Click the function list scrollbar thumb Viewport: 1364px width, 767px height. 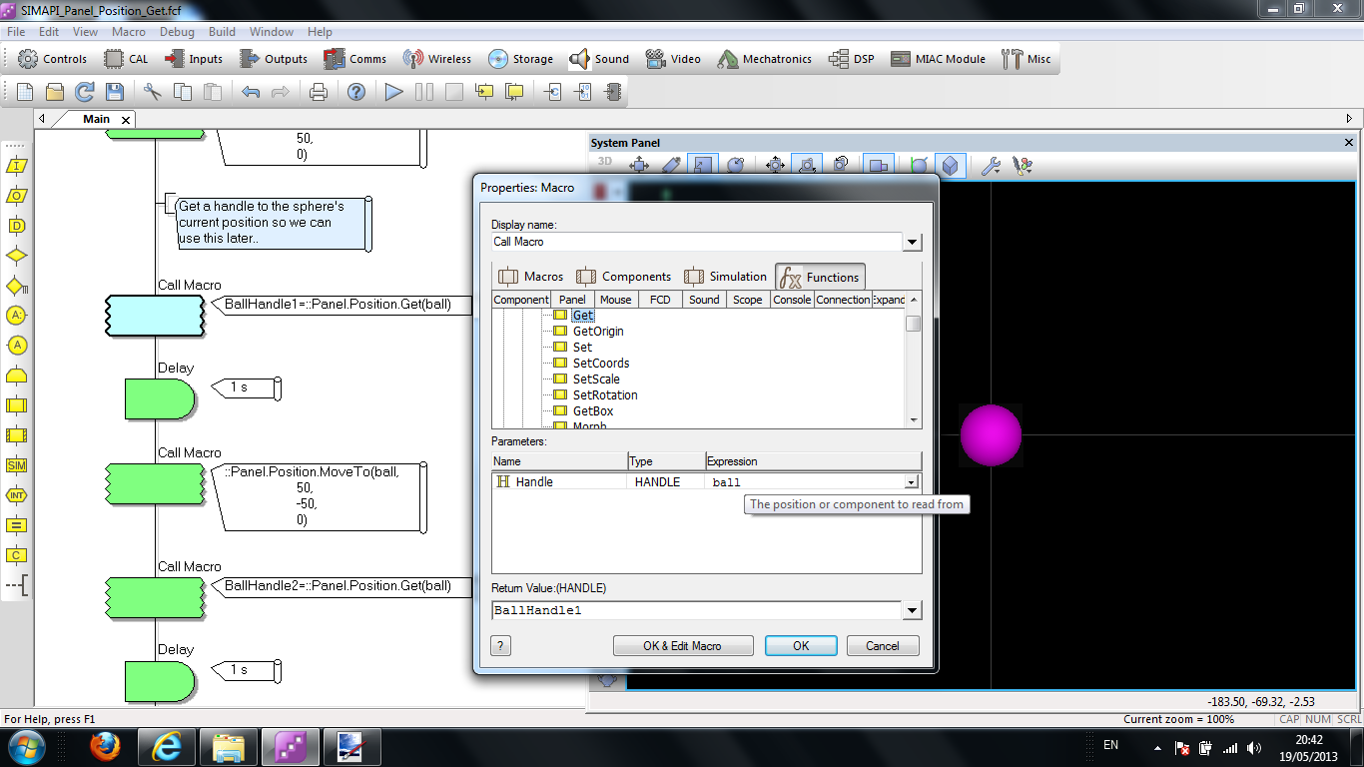coord(913,324)
